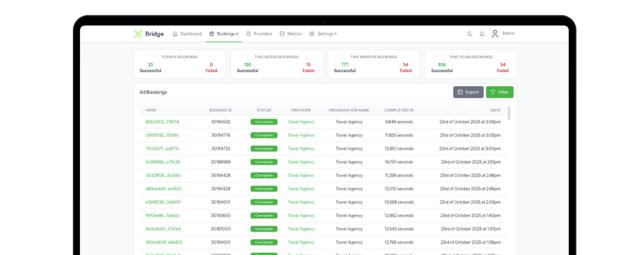This screenshot has height=255, width=639.
Task: Click the Metrics chart icon
Action: click(282, 34)
